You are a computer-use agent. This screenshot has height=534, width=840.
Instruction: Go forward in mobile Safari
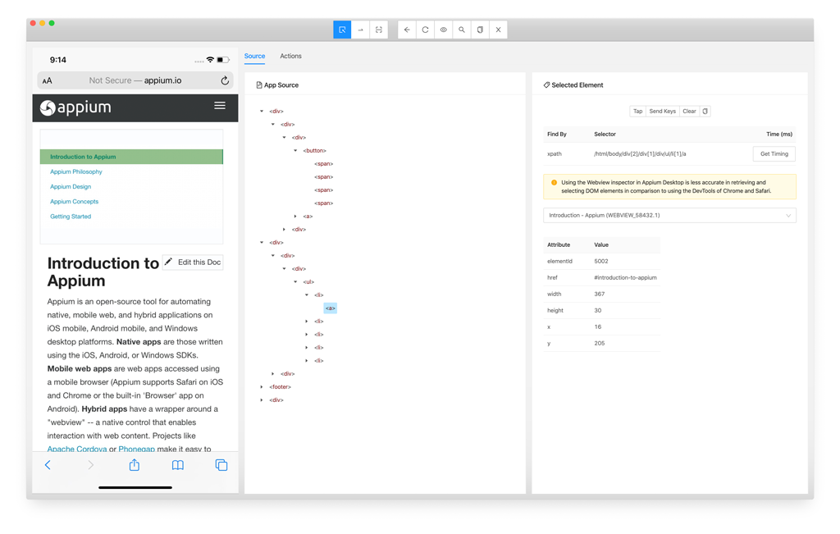tap(90, 465)
